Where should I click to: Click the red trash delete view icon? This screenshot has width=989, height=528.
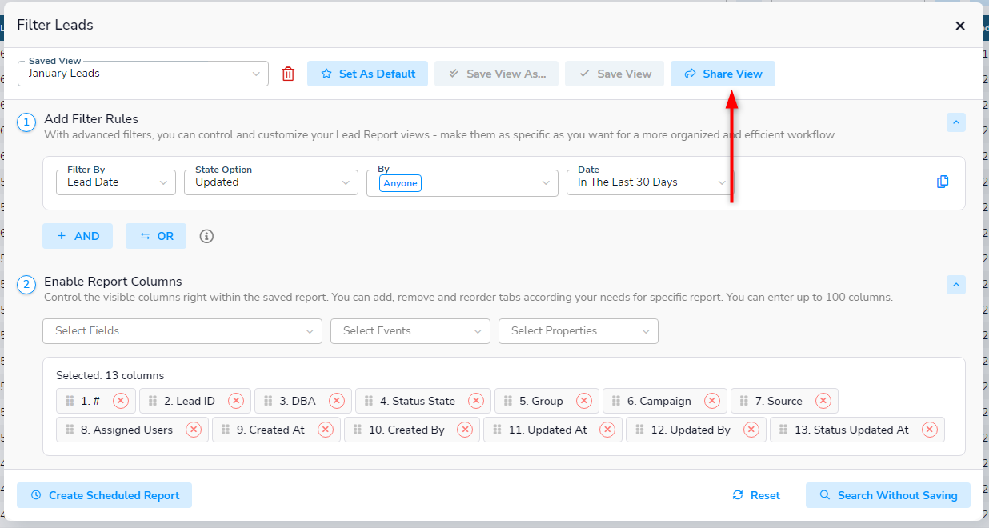(288, 74)
